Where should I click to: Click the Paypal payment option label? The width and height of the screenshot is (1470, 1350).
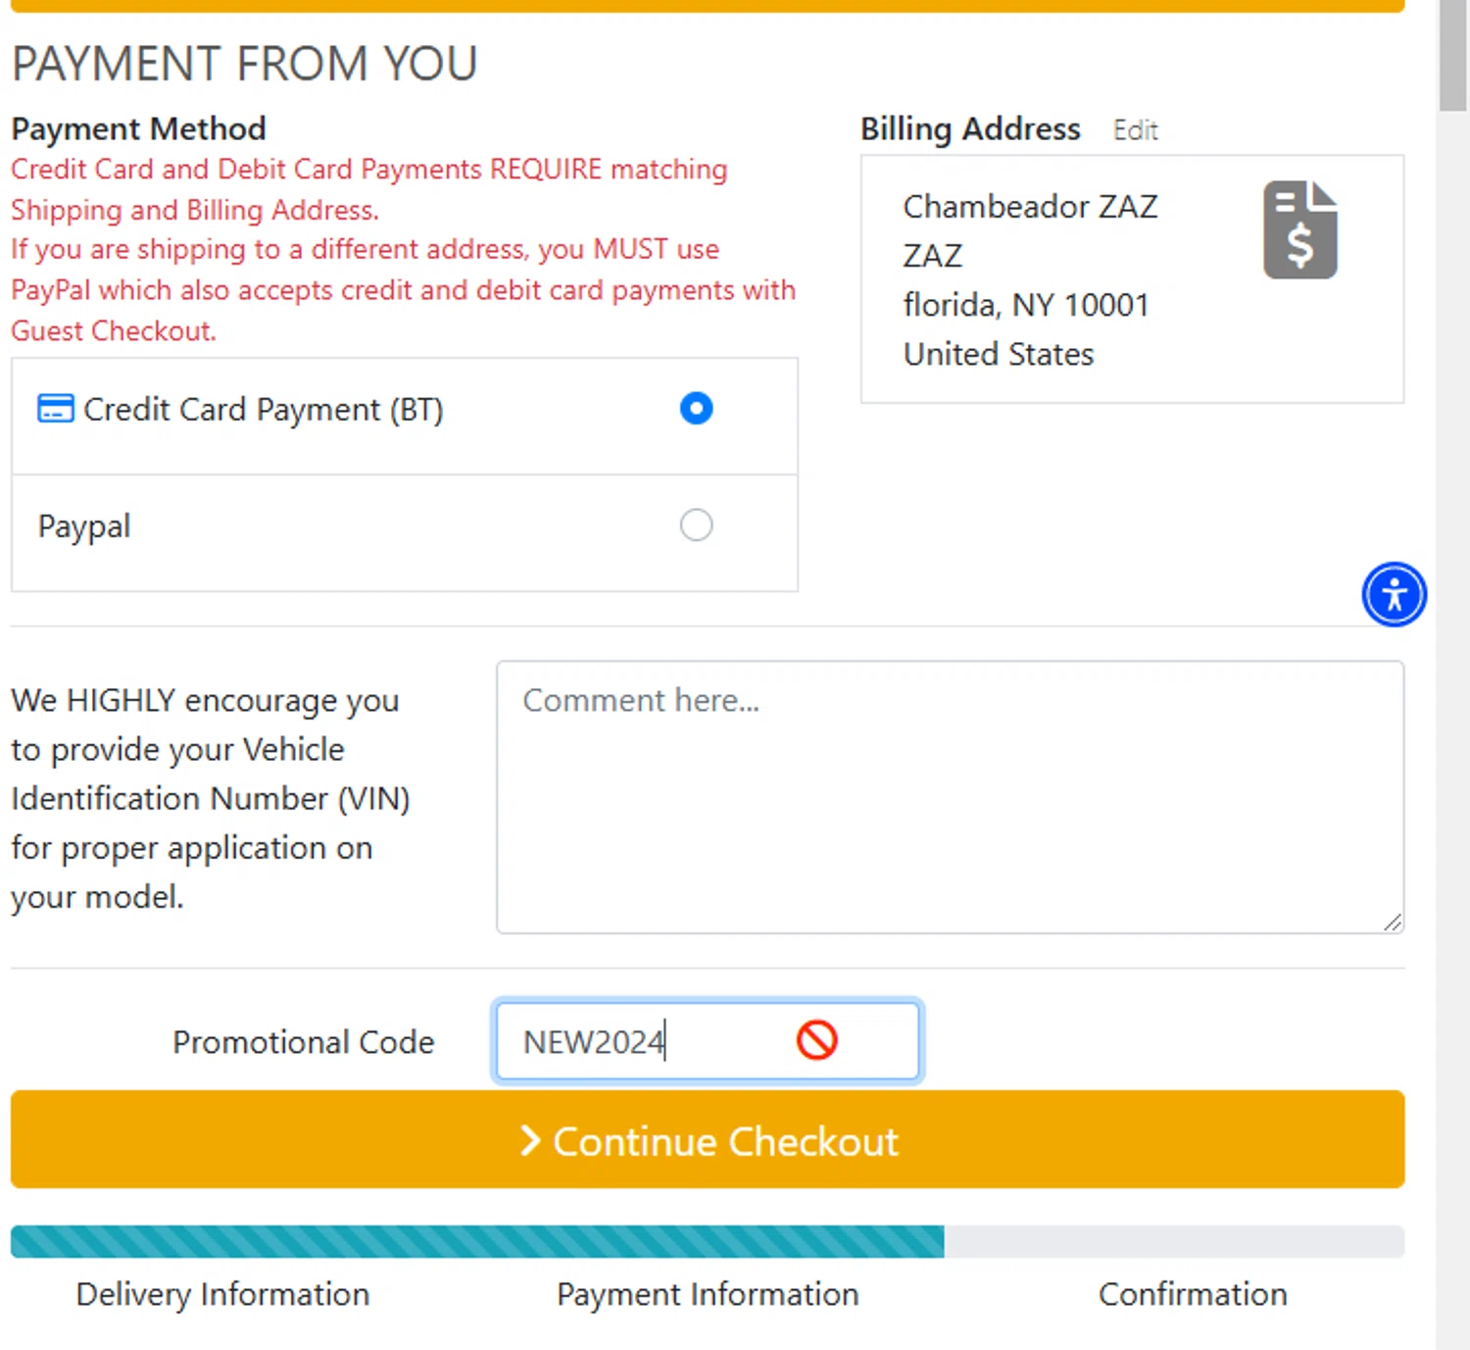[x=84, y=526]
